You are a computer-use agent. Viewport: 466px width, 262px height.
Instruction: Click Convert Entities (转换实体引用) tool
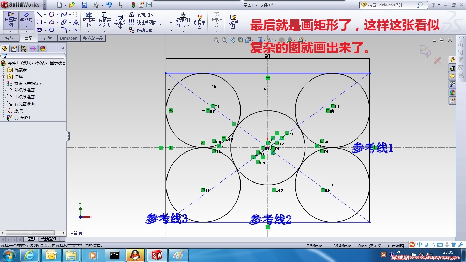(x=104, y=20)
